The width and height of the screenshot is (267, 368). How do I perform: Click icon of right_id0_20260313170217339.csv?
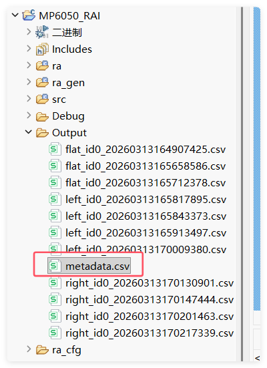[55, 333]
